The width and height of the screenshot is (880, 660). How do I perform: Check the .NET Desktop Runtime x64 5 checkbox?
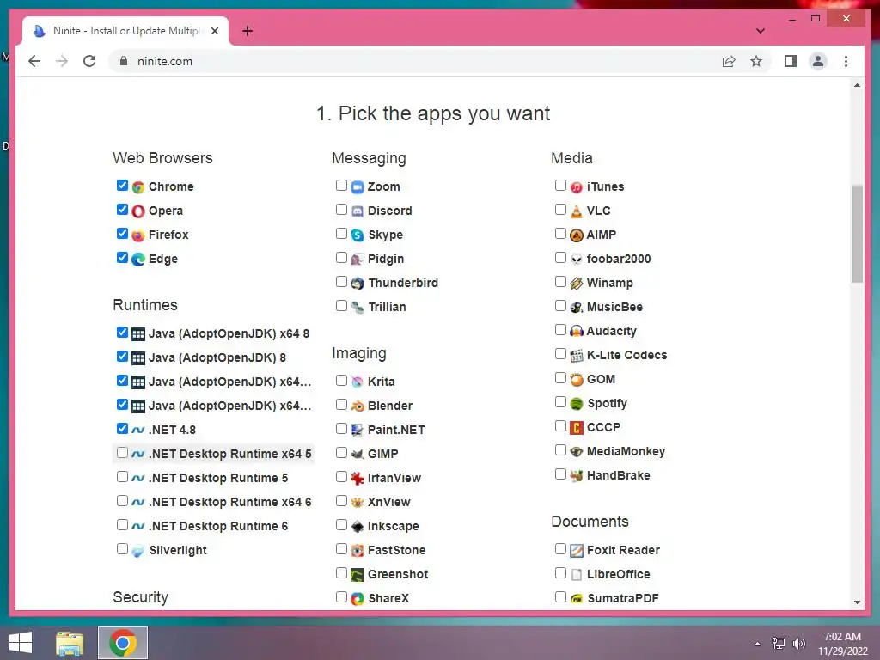[x=122, y=452]
